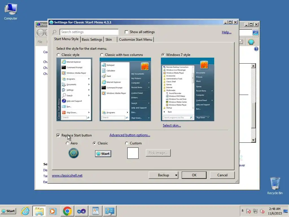Choose the Custom button radio option

pos(126,143)
